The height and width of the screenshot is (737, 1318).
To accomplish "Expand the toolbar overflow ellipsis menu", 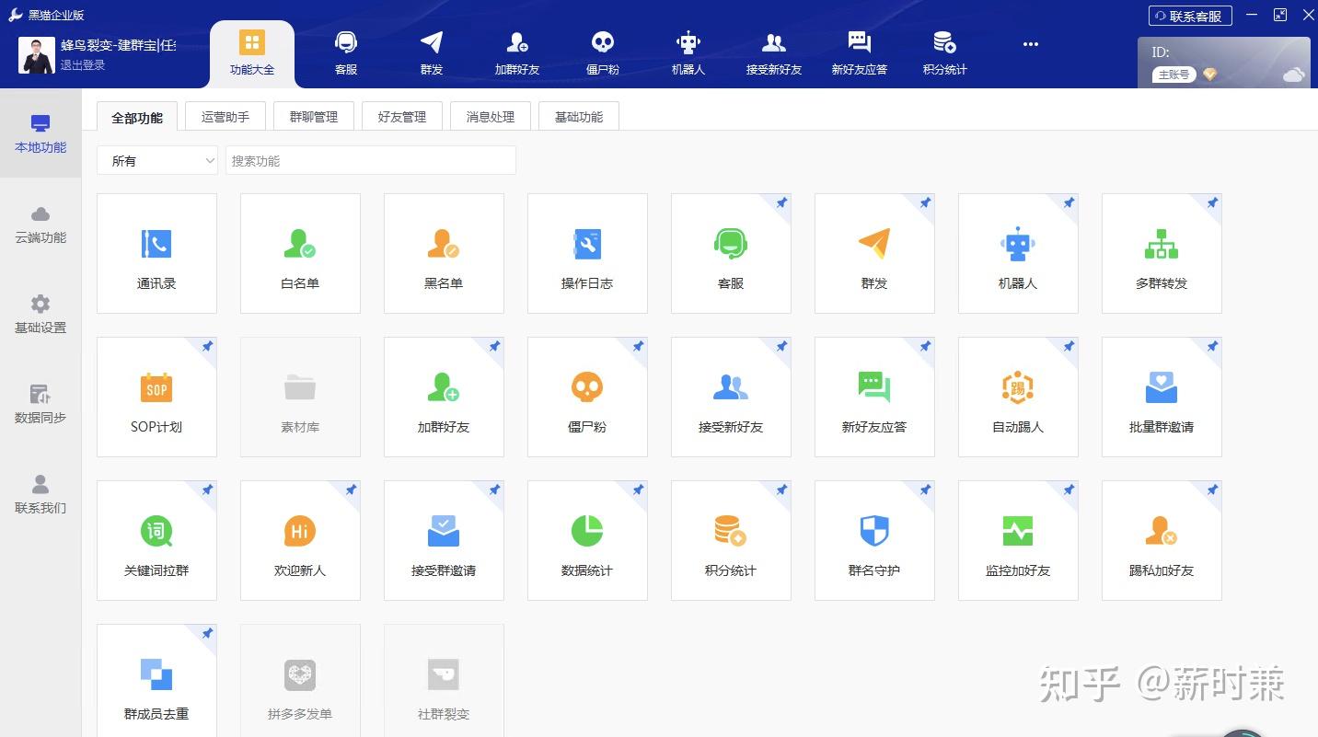I will [x=1030, y=44].
